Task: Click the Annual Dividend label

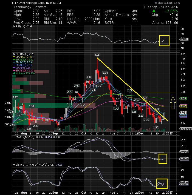Action: (117, 15)
